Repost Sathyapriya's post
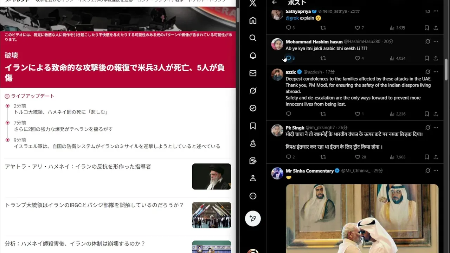Viewport: 450px width, 253px height. point(323,28)
